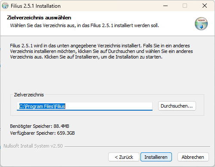Minimize the Filius installation window
This screenshot has height=167, width=215.
(x=165, y=6)
